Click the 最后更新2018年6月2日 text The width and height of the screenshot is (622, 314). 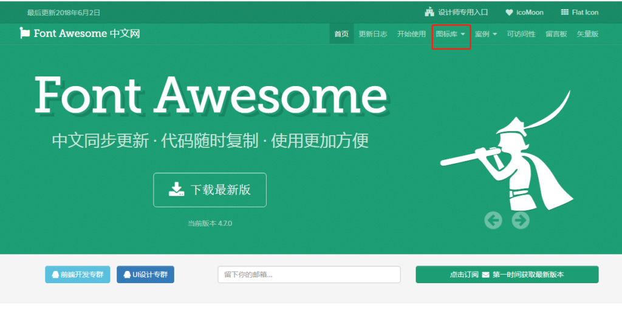pyautogui.click(x=63, y=13)
